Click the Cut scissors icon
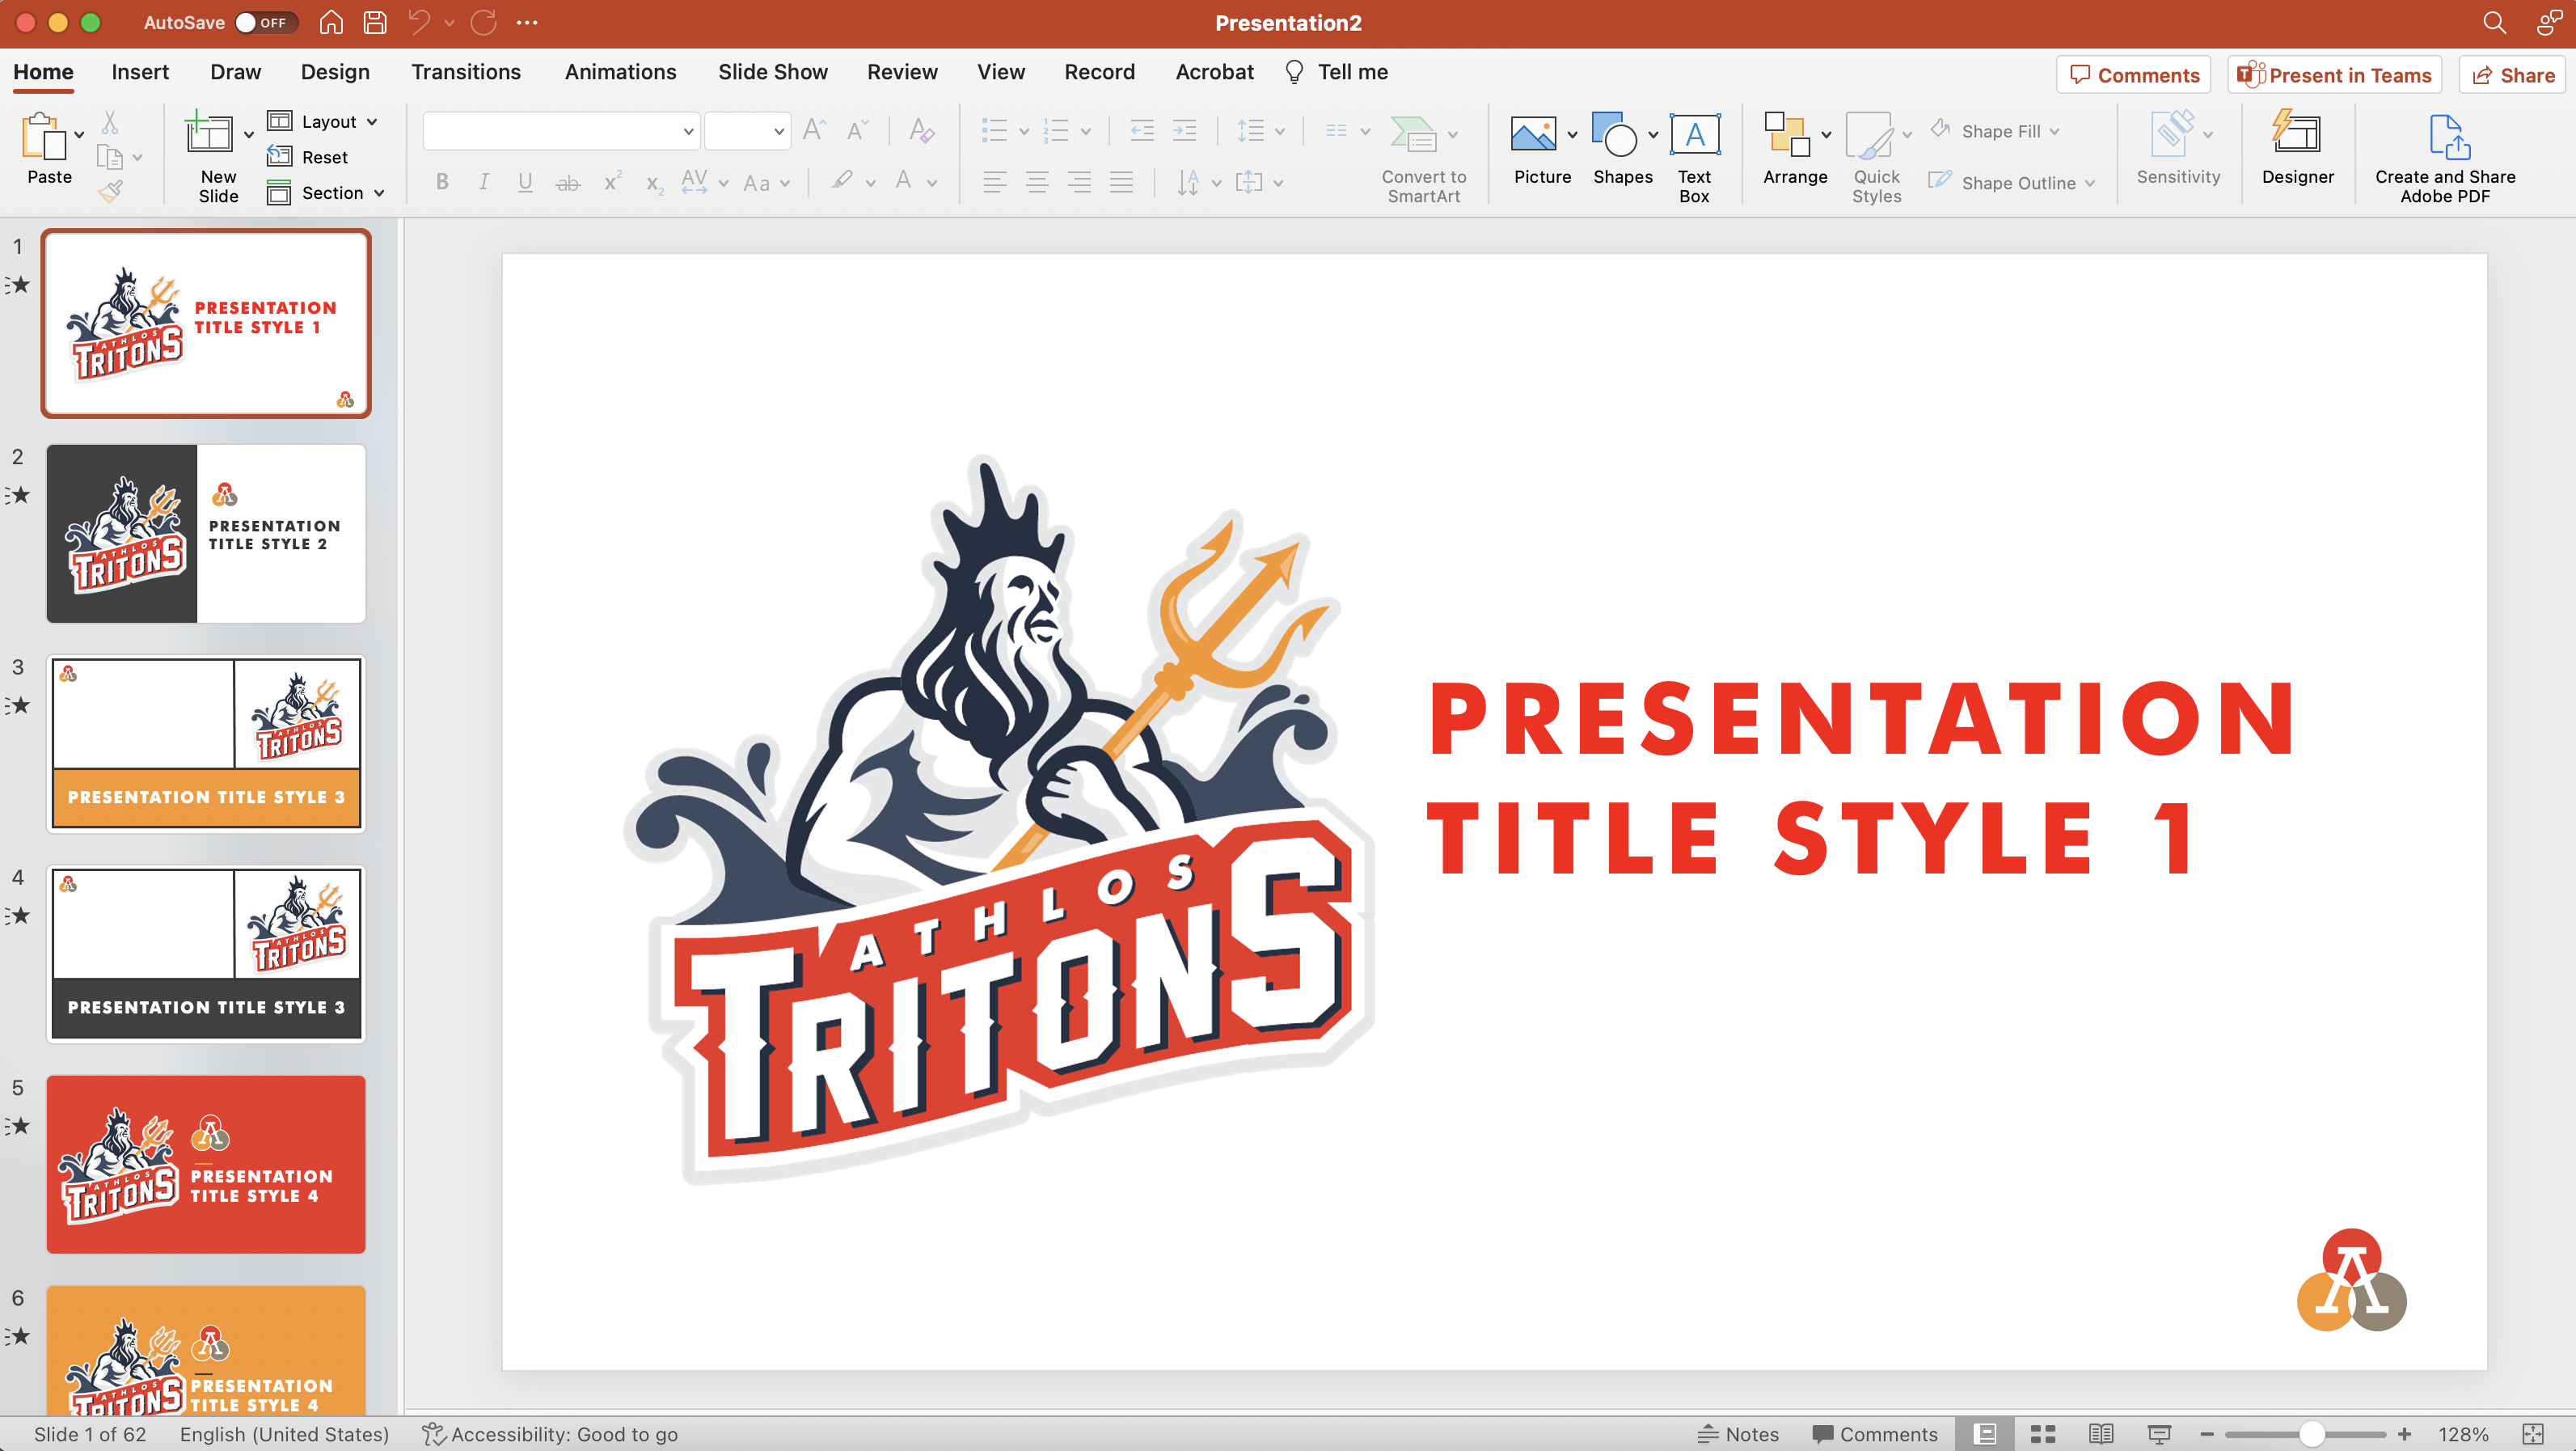This screenshot has width=2576, height=1451. pyautogui.click(x=110, y=122)
